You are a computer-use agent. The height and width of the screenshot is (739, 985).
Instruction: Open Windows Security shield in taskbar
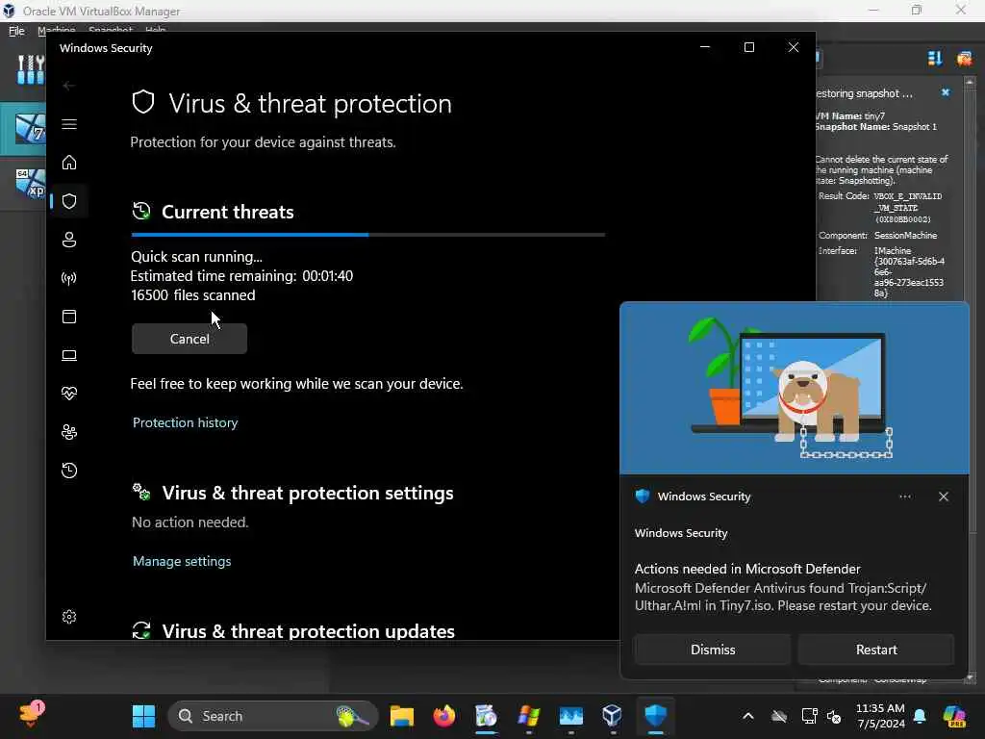pyautogui.click(x=655, y=716)
